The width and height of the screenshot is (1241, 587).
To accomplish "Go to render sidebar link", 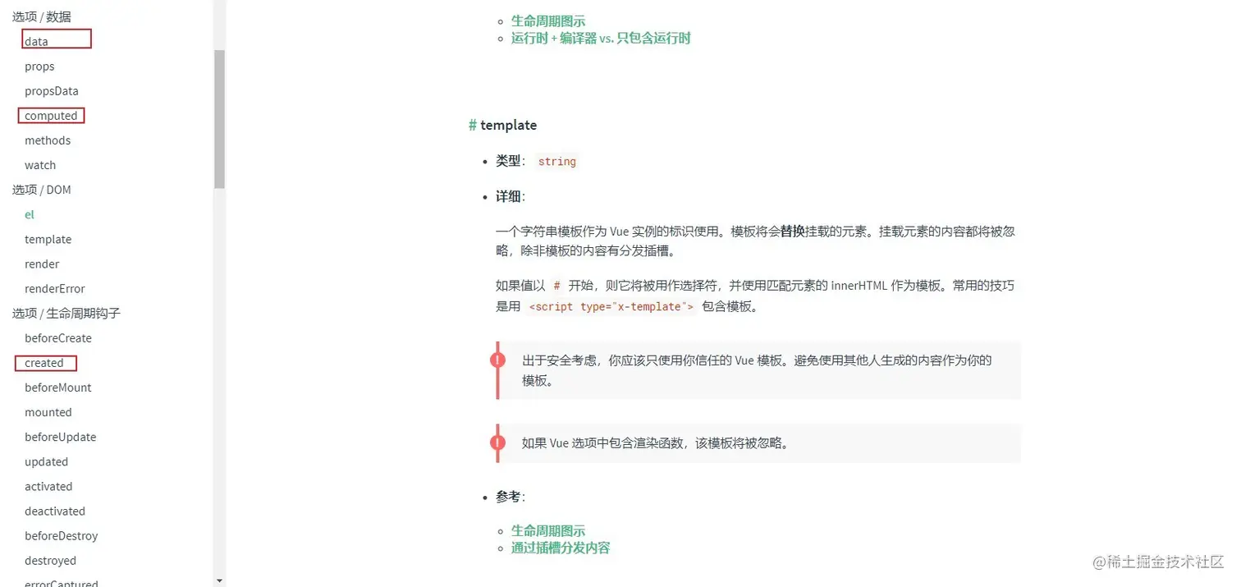I will click(x=42, y=264).
